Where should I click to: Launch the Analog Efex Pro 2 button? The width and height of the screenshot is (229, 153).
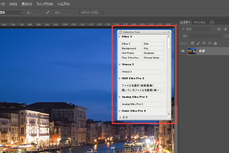tap(142, 104)
